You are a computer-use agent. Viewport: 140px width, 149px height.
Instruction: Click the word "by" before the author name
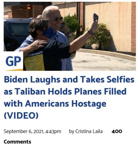pos(72,131)
